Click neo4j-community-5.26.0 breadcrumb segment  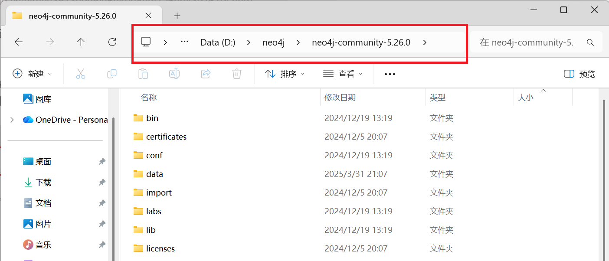[361, 42]
